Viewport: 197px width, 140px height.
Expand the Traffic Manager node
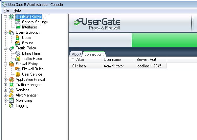click(x=5, y=85)
